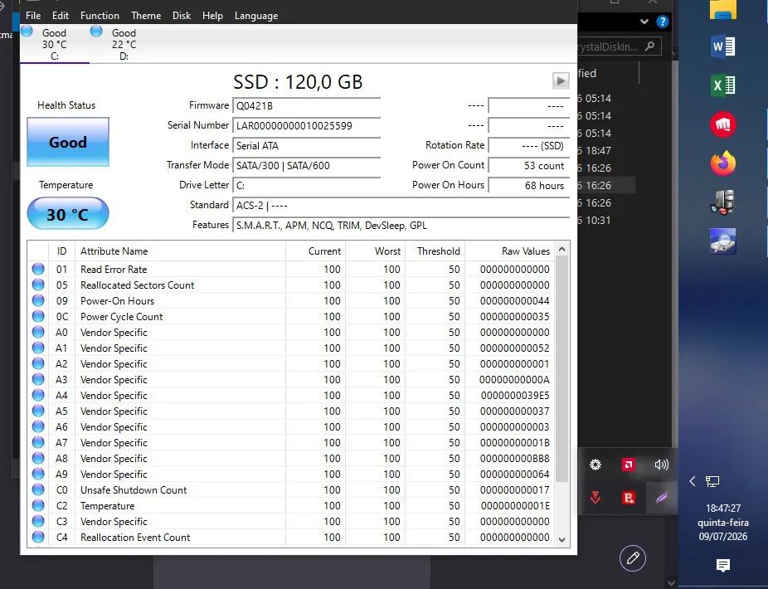The width and height of the screenshot is (768, 589).
Task: Click the tray volume speaker icon
Action: (661, 464)
